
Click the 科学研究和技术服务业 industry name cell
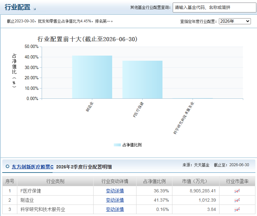pos(43,210)
